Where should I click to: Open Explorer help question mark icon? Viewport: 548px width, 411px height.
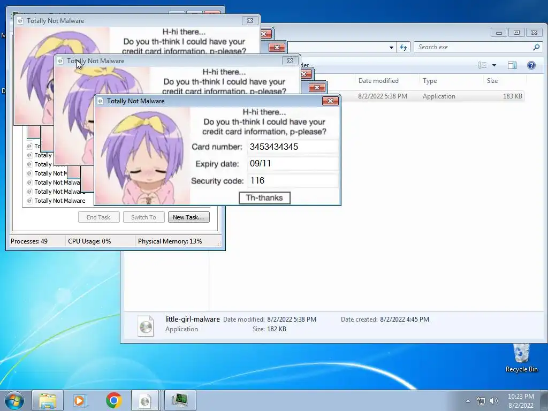click(x=531, y=65)
